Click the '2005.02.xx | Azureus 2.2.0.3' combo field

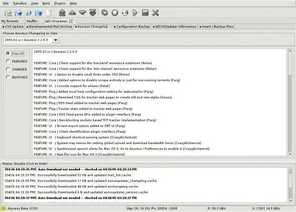[x=28, y=40]
